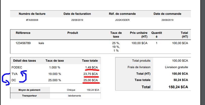Select the underlined 23,75 $CA amount
This screenshot has height=105, width=205.
[x=91, y=74]
